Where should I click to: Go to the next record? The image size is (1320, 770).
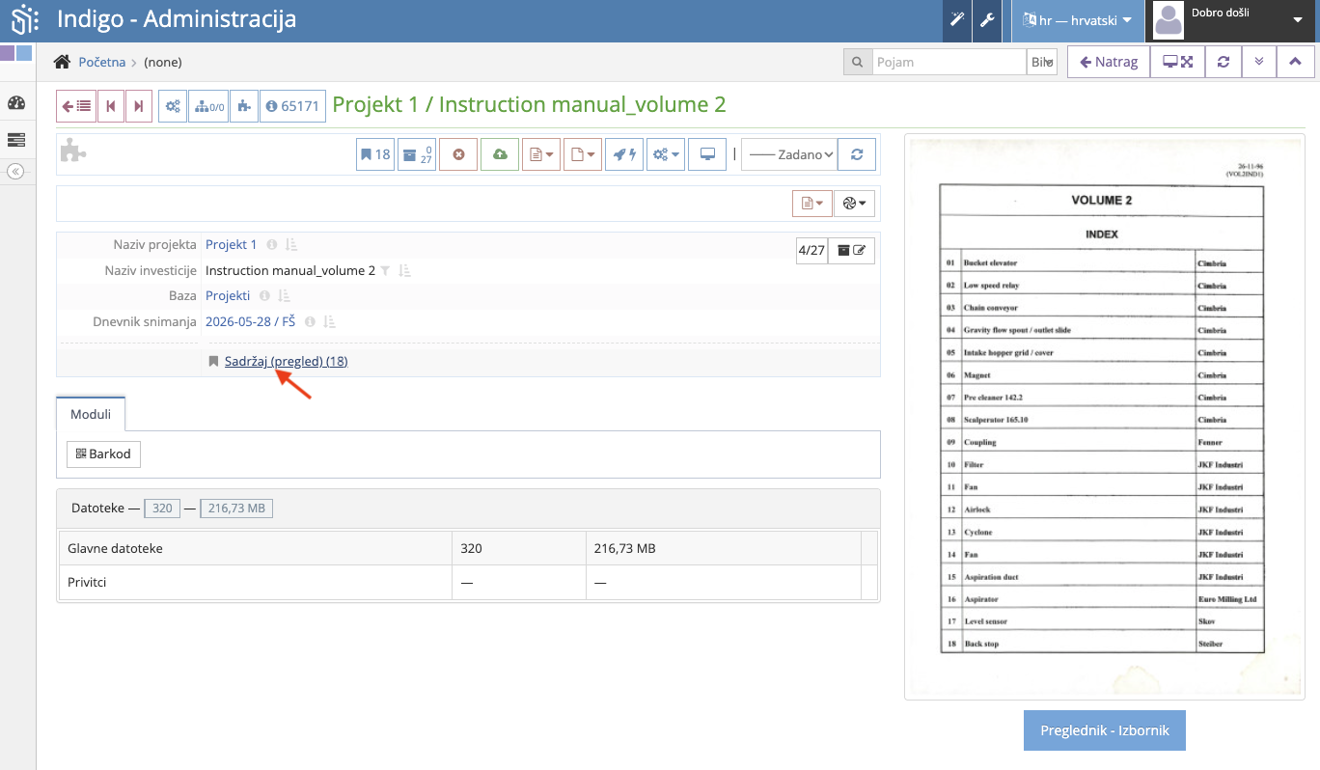coord(139,106)
